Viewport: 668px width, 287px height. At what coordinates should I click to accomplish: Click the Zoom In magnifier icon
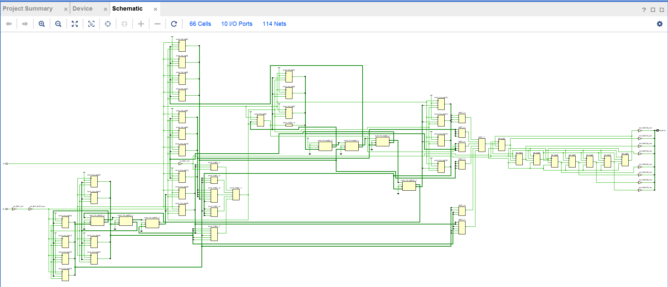pyautogui.click(x=42, y=24)
